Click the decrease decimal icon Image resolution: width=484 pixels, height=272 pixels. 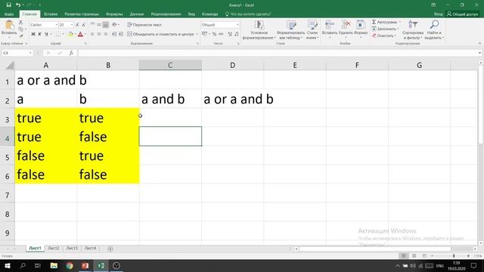coord(237,34)
